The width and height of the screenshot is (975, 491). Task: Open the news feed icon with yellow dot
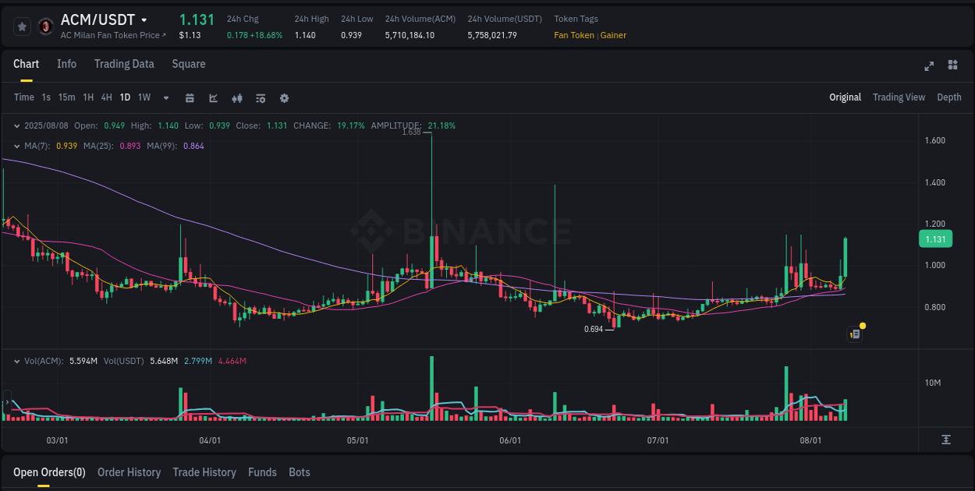854,334
